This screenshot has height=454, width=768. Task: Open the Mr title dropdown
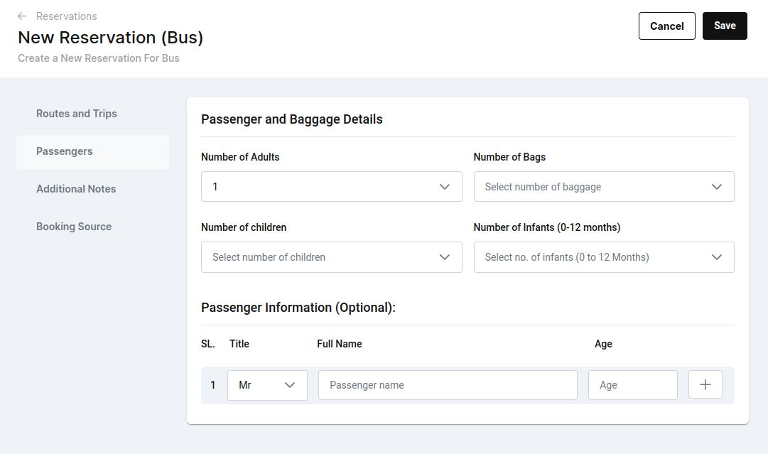[266, 385]
